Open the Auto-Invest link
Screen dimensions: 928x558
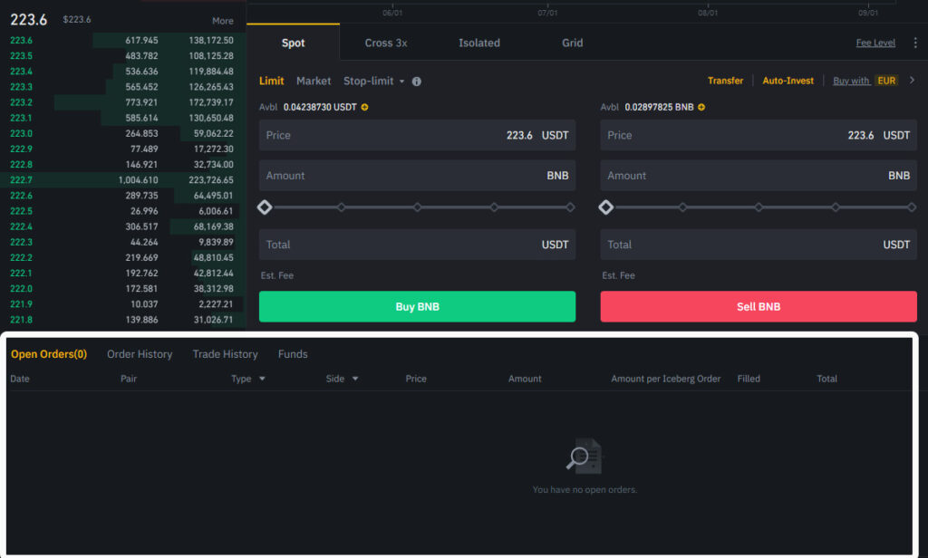(x=788, y=81)
